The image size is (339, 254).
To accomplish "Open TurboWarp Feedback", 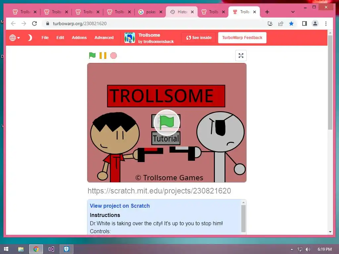I will click(x=242, y=38).
